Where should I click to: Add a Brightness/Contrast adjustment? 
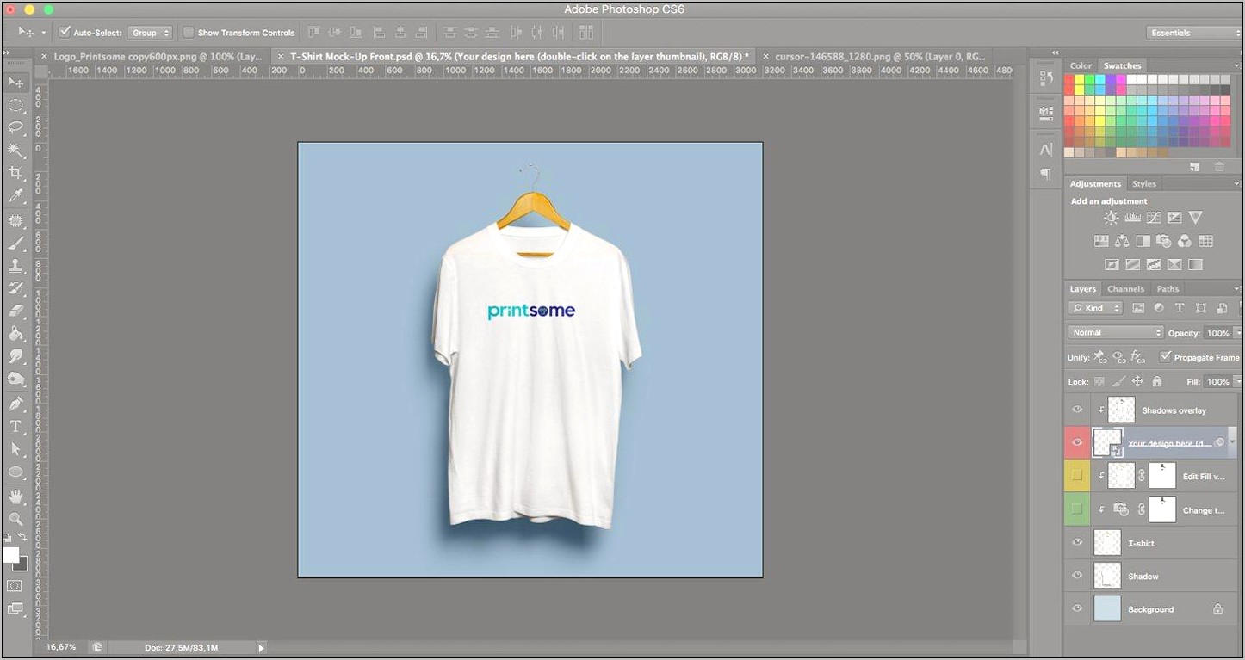[x=1111, y=218]
